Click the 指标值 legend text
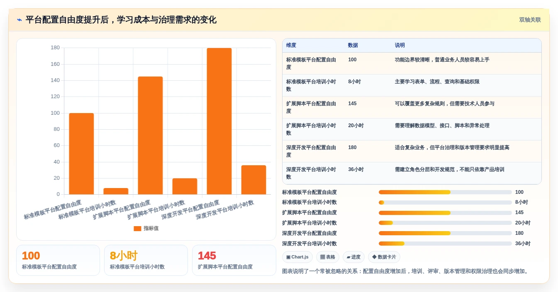Screen dimensions: 558x292 click(x=151, y=228)
